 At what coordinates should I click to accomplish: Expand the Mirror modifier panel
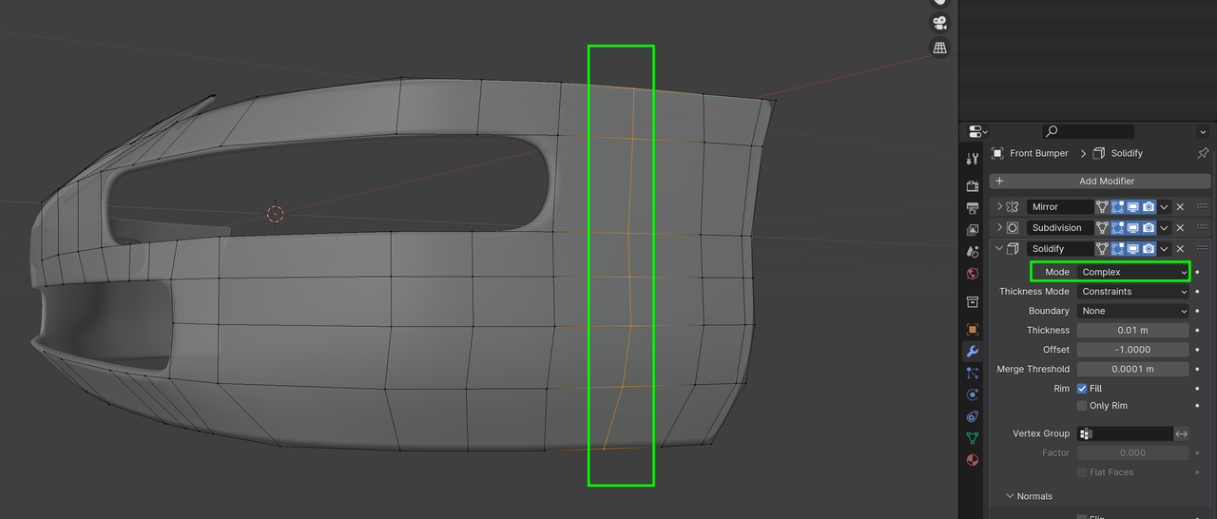coord(999,206)
